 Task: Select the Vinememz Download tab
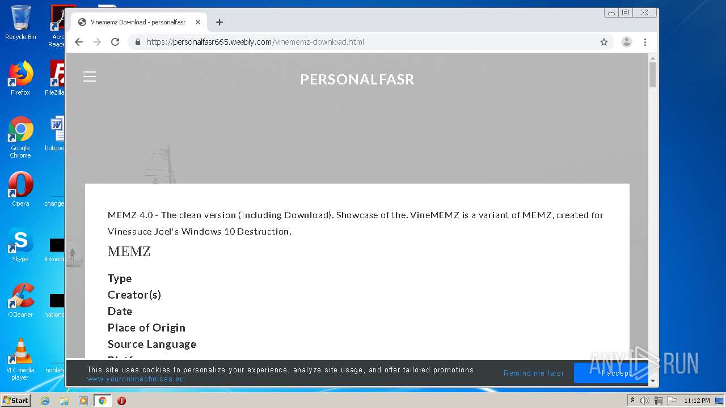(x=139, y=22)
